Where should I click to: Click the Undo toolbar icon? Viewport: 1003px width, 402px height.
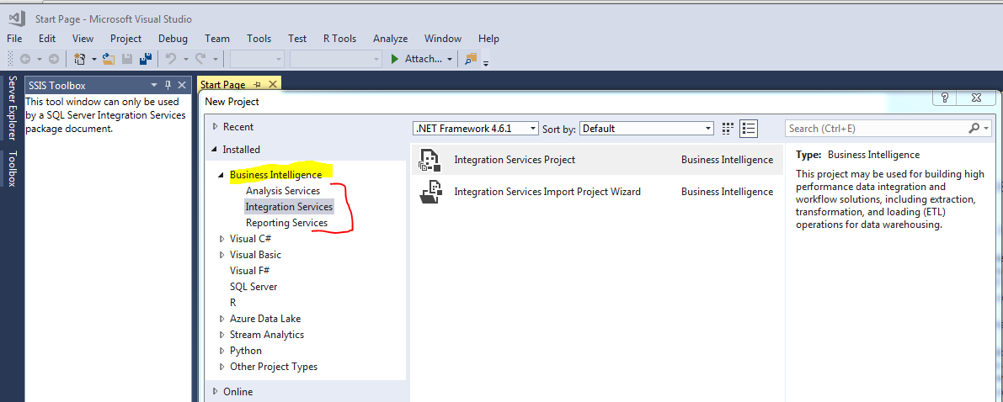(171, 59)
